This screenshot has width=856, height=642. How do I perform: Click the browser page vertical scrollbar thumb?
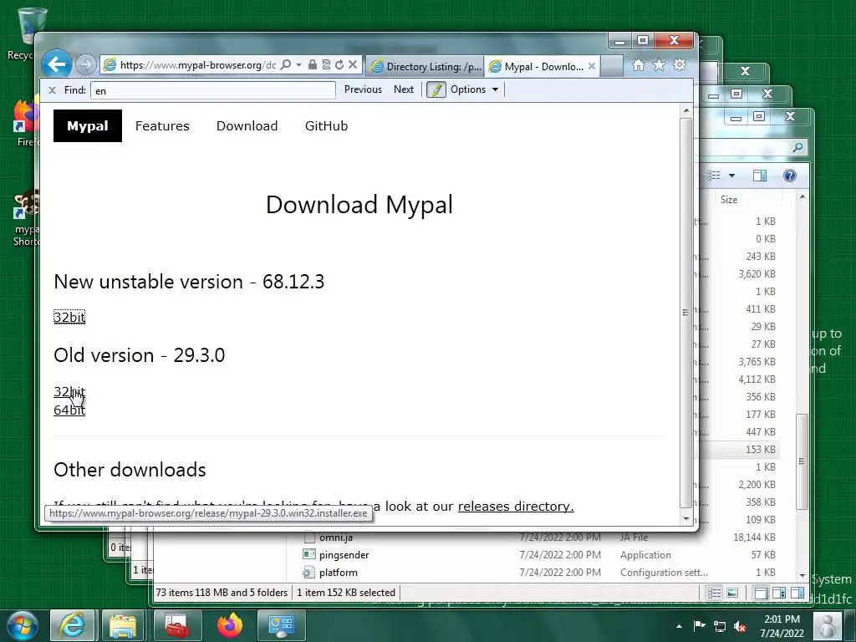point(685,313)
